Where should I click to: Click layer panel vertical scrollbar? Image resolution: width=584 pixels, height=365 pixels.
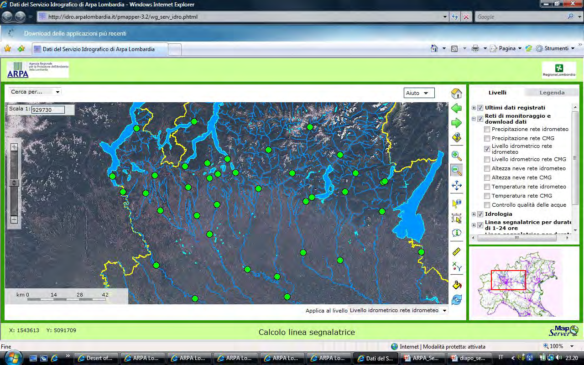click(575, 157)
